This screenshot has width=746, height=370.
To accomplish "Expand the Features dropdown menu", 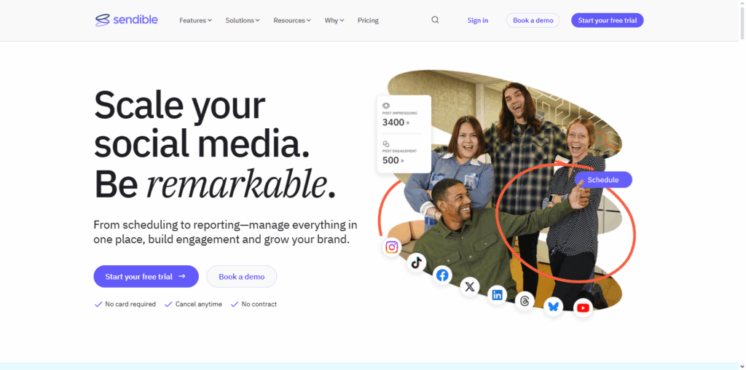I will (x=195, y=20).
